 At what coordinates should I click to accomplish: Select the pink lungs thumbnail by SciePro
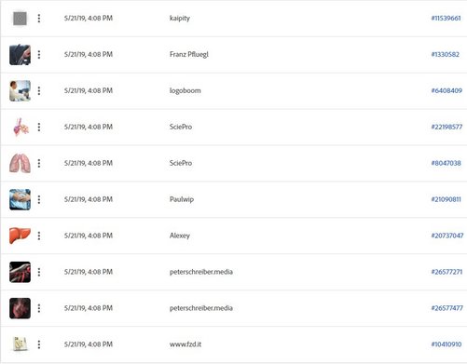pos(20,163)
